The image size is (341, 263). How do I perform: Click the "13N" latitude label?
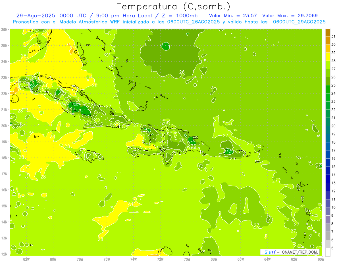[4, 238]
